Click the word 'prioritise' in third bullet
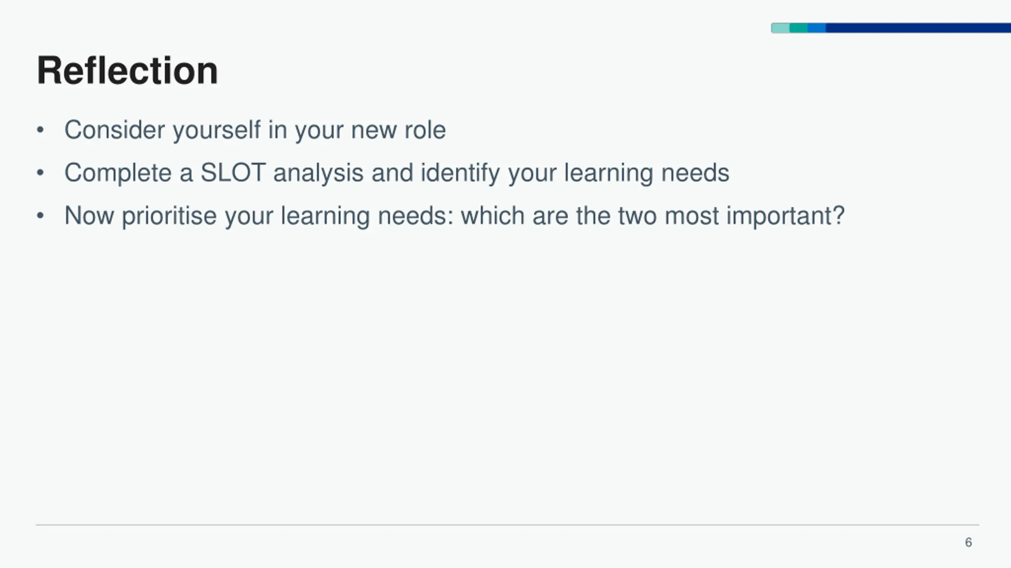 [x=169, y=216]
